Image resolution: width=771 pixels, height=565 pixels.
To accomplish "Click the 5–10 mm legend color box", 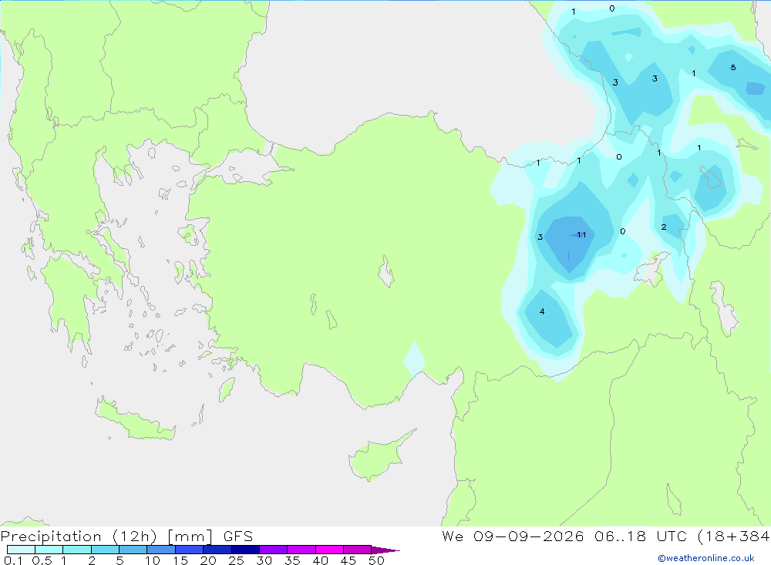I will coord(133,550).
